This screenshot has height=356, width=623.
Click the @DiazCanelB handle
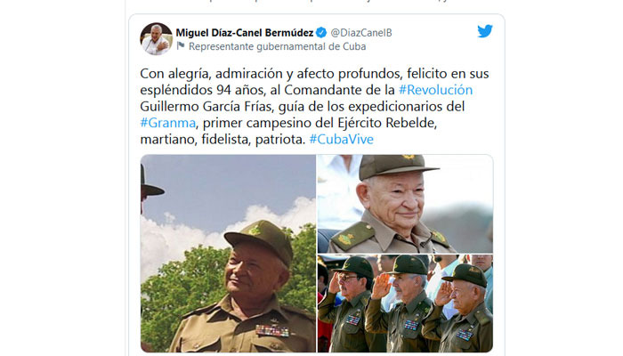point(361,33)
